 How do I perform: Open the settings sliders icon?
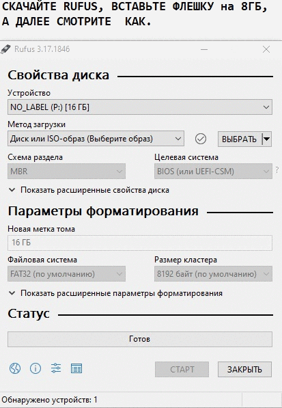click(x=56, y=368)
